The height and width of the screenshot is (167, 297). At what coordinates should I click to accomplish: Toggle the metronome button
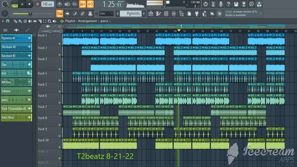(59, 4)
